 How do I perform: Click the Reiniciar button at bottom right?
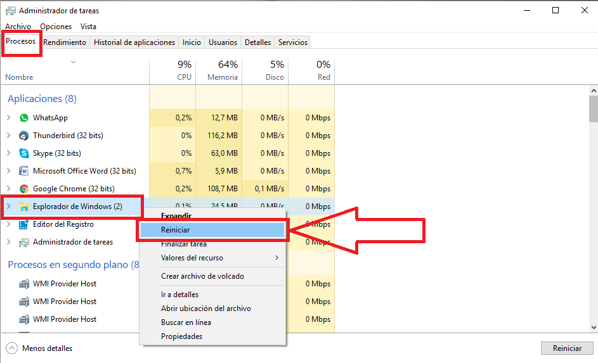567,348
